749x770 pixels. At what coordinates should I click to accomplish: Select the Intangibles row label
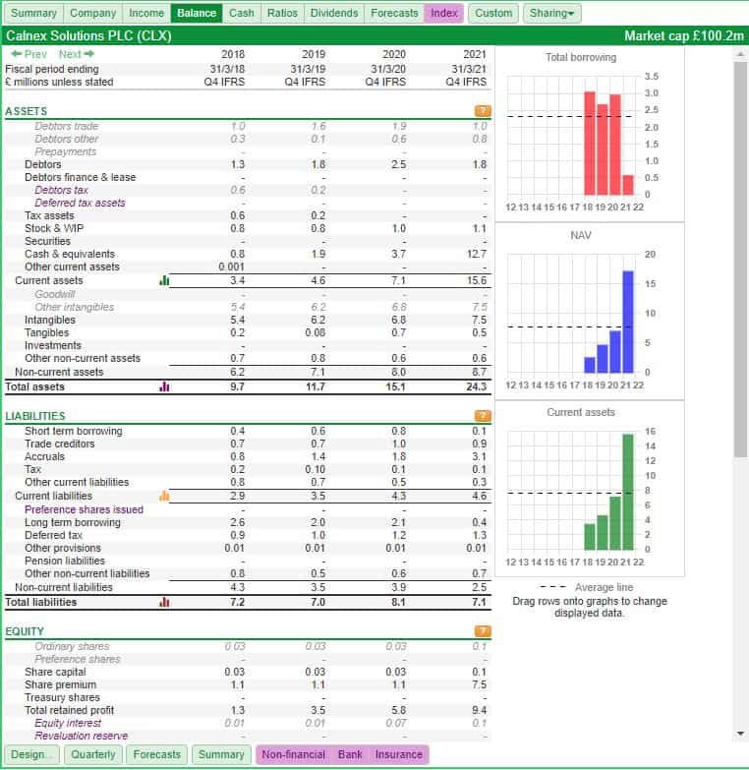point(50,320)
